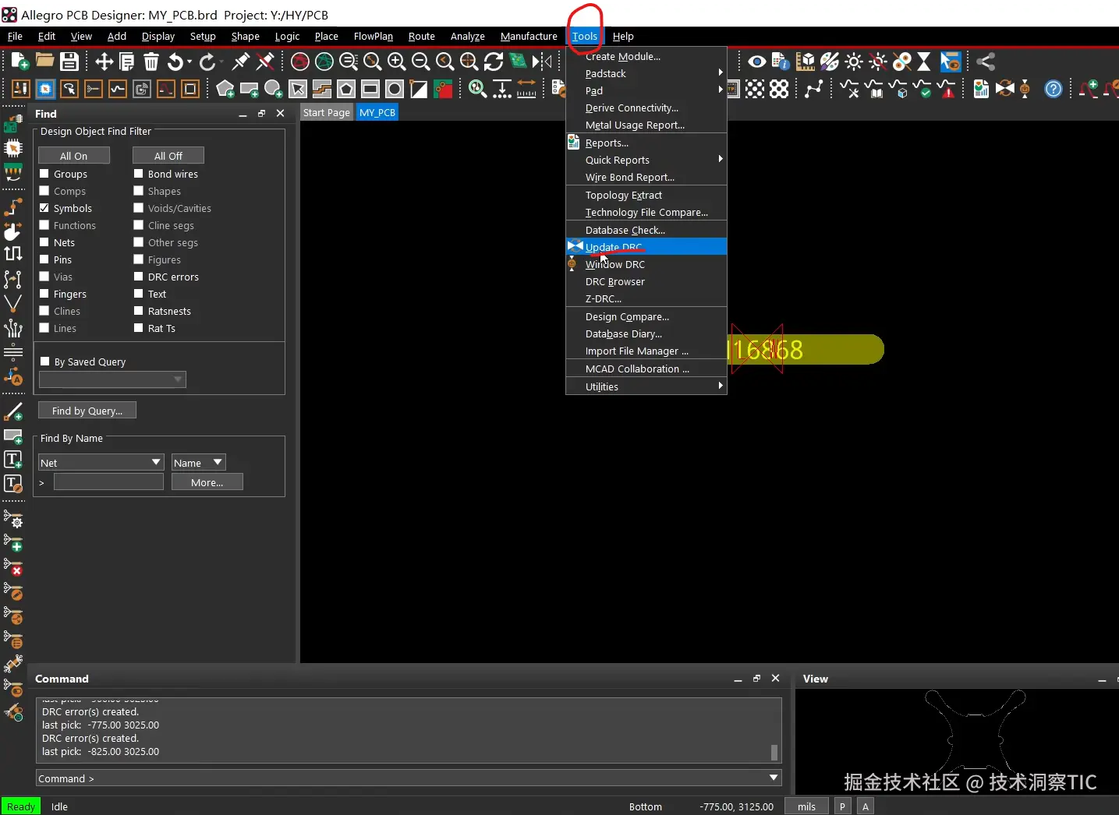Click the new file icon in the toolbar
The height and width of the screenshot is (815, 1119).
(19, 62)
